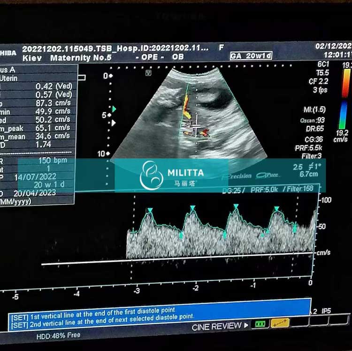The width and height of the screenshot is (352, 351).
Task: Click the white Doppler sample gate cross cursor
Action: point(196,126)
